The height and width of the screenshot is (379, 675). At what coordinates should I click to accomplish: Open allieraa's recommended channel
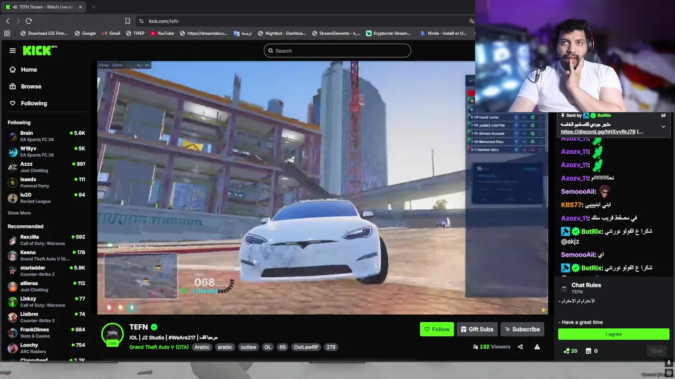[46, 286]
